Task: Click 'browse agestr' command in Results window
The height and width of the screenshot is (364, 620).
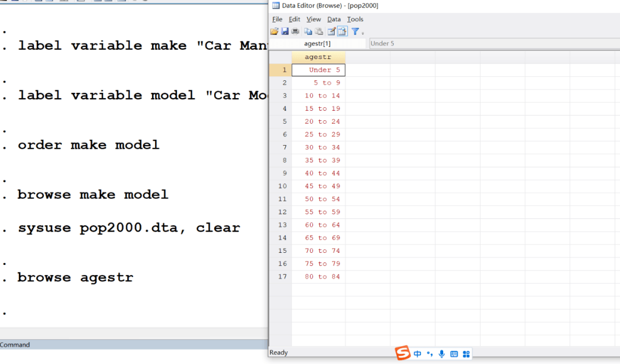Action: [x=75, y=277]
